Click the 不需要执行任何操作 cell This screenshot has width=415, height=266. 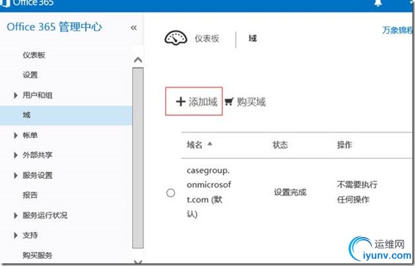(x=357, y=192)
